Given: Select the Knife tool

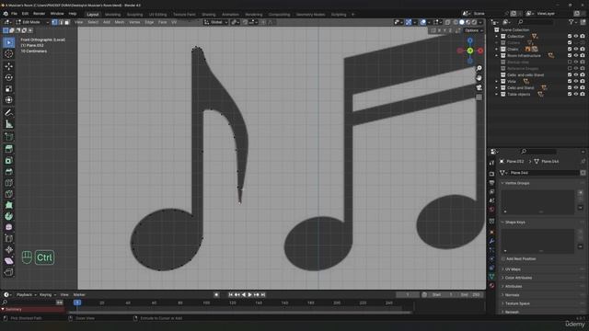Looking at the screenshot, I should click(x=8, y=194).
